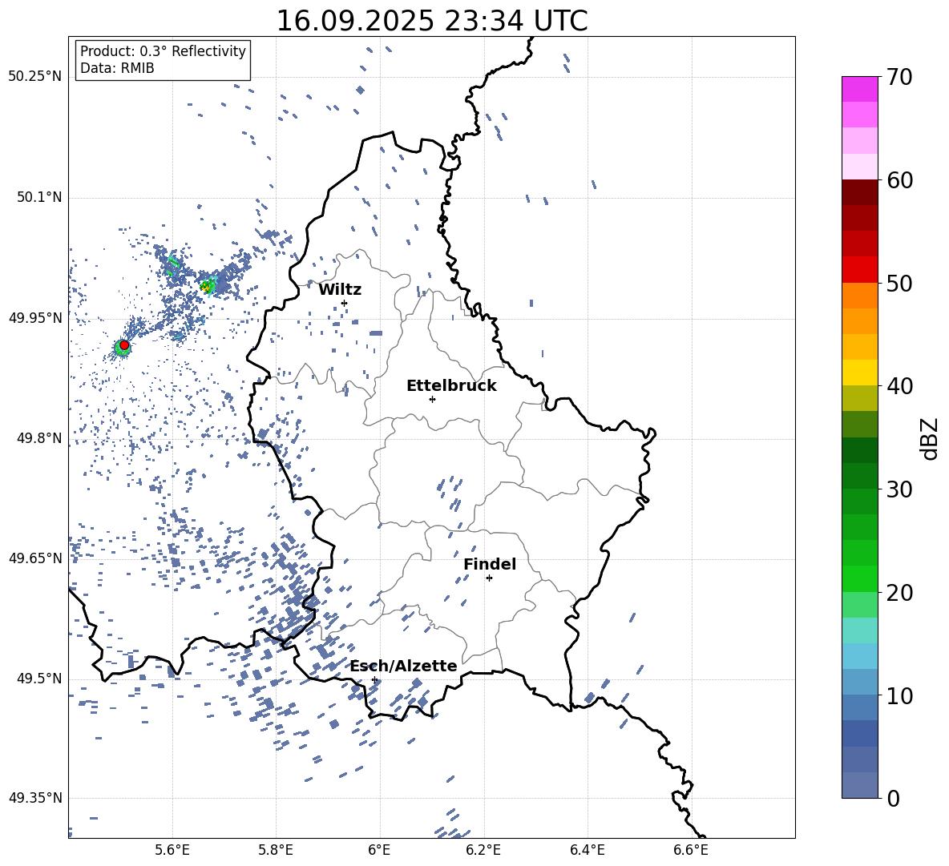Image resolution: width=949 pixels, height=866 pixels.
Task: Click the 5.6°E longitude label
Action: (x=172, y=850)
